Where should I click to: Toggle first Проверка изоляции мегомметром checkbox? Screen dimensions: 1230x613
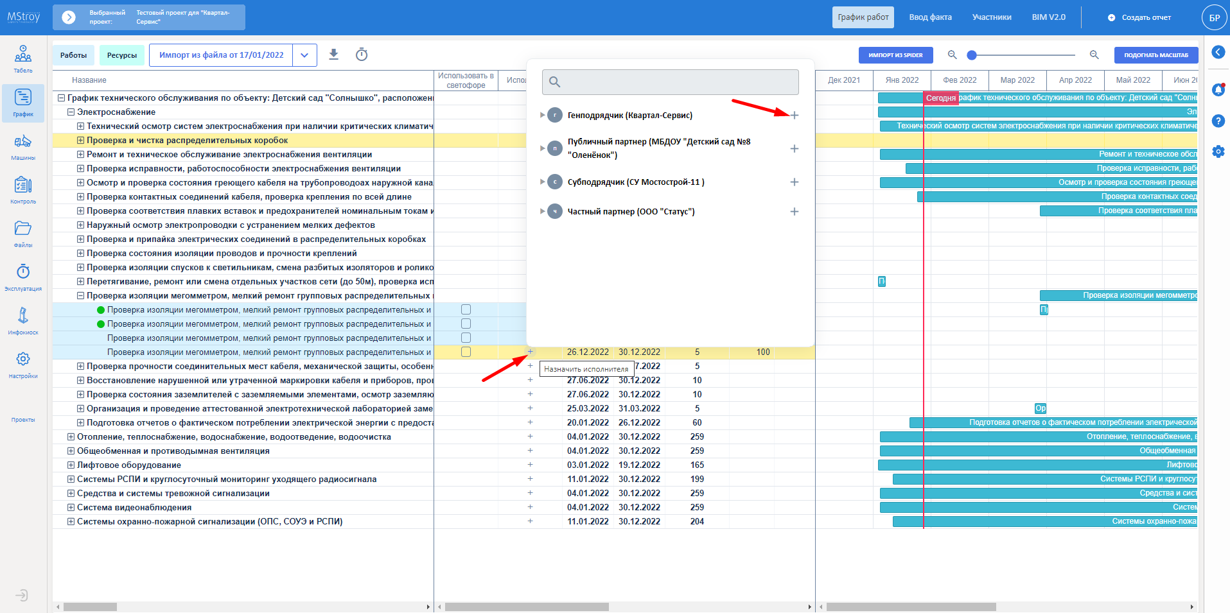point(466,310)
